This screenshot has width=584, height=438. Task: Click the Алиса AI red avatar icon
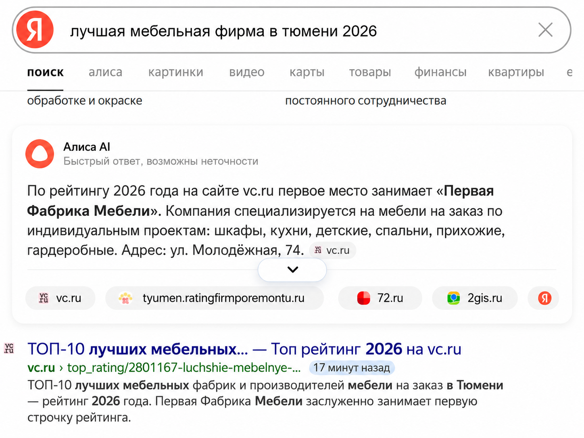pyautogui.click(x=40, y=154)
